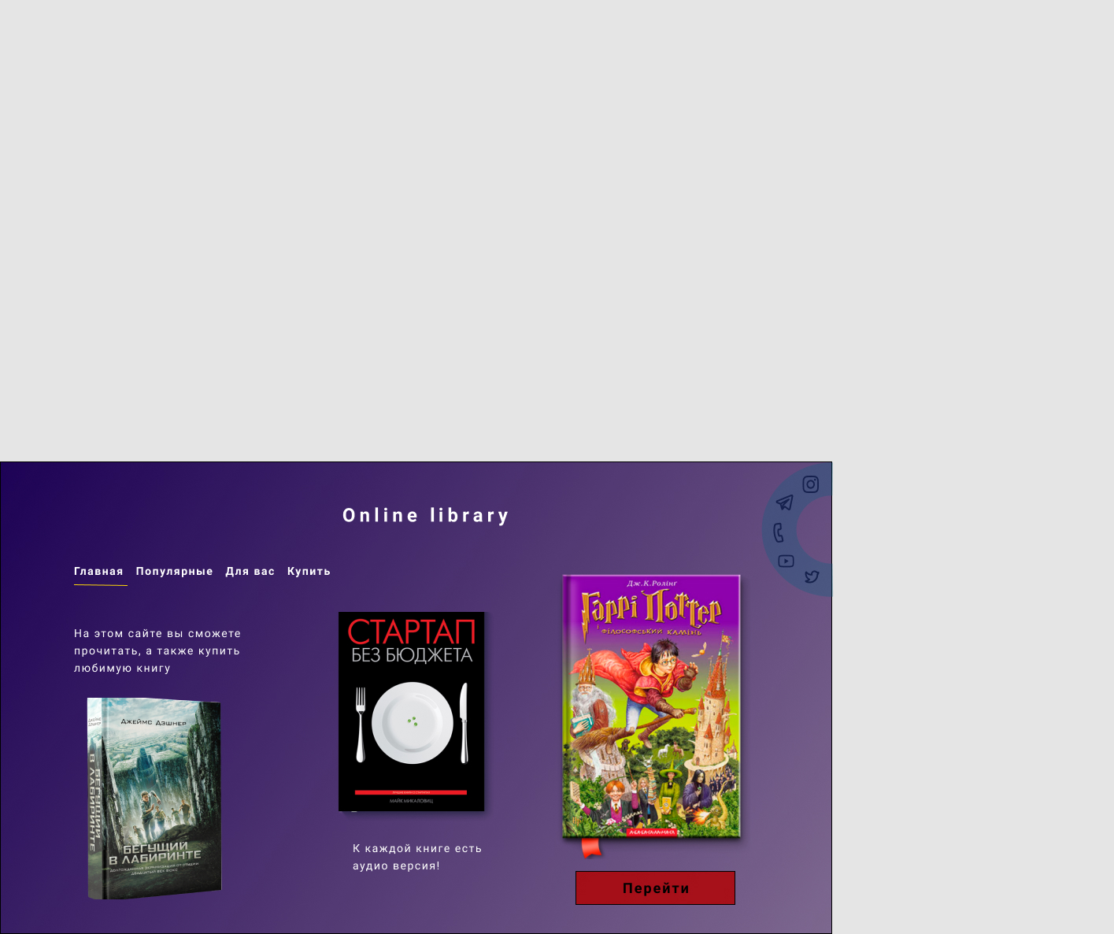Image resolution: width=1114 pixels, height=934 pixels.
Task: Open the Twitter bird icon
Action: pyautogui.click(x=812, y=576)
